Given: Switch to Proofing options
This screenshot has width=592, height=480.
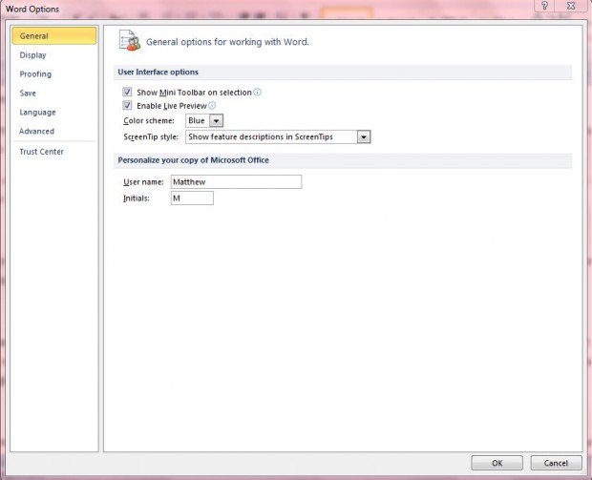Looking at the screenshot, I should tap(35, 74).
